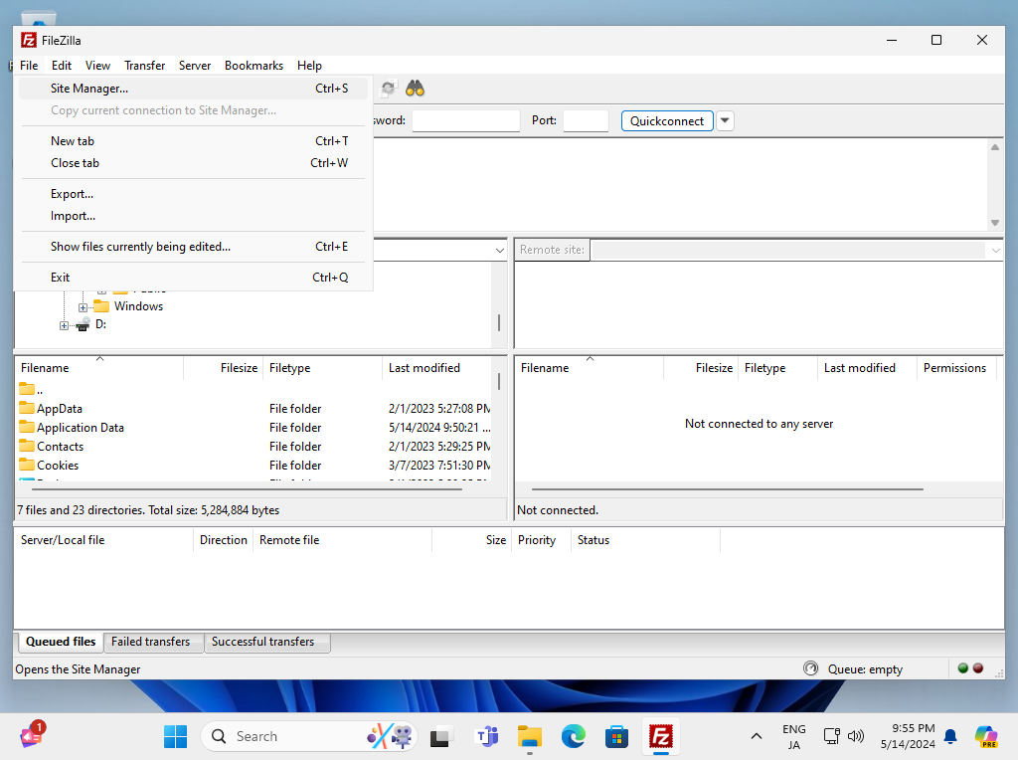
Task: Click the FileZilla taskbar icon
Action: tap(660, 736)
